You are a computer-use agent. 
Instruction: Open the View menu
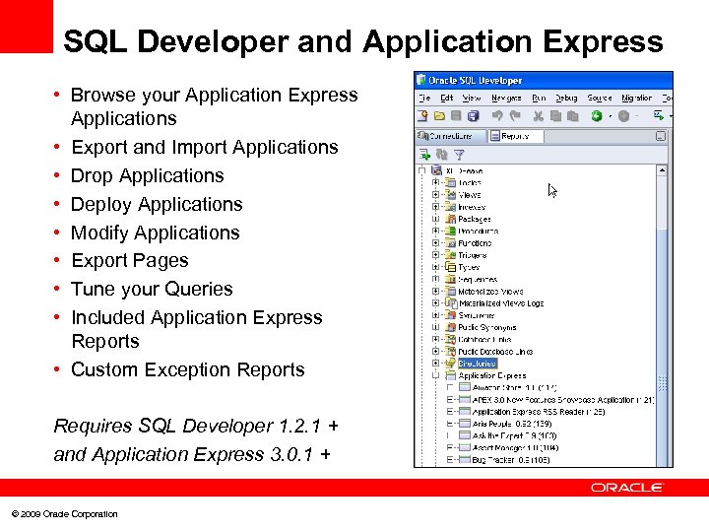click(x=471, y=98)
